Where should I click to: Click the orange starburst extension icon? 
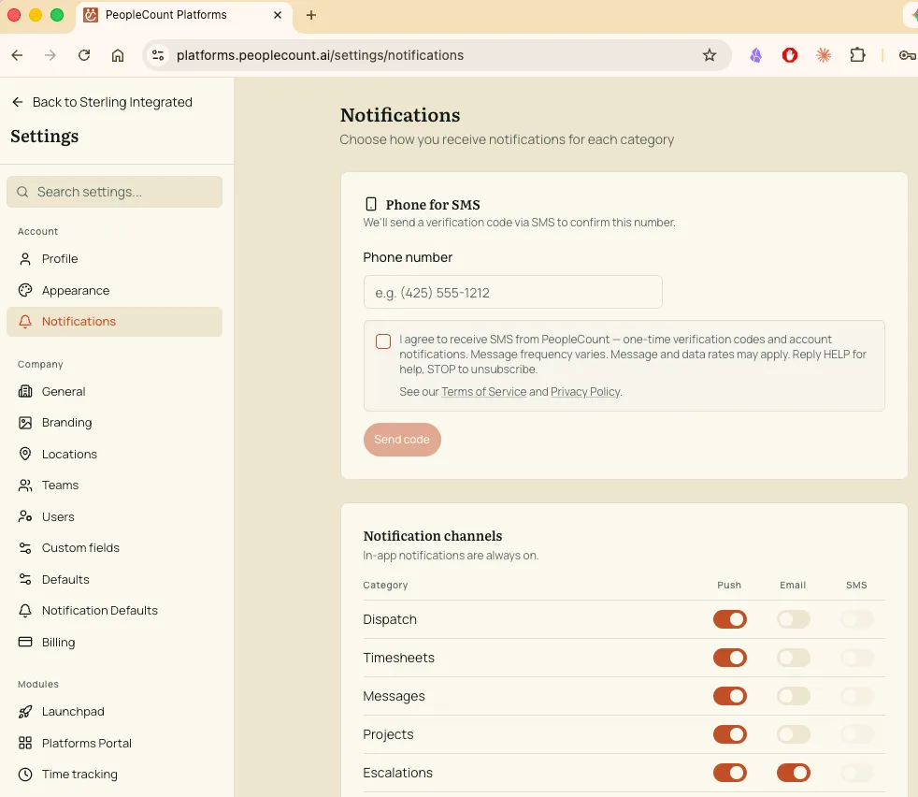pyautogui.click(x=824, y=55)
